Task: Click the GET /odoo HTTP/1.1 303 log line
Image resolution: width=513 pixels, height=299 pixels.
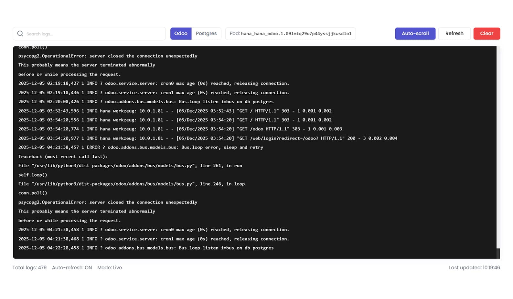Action: [x=180, y=129]
